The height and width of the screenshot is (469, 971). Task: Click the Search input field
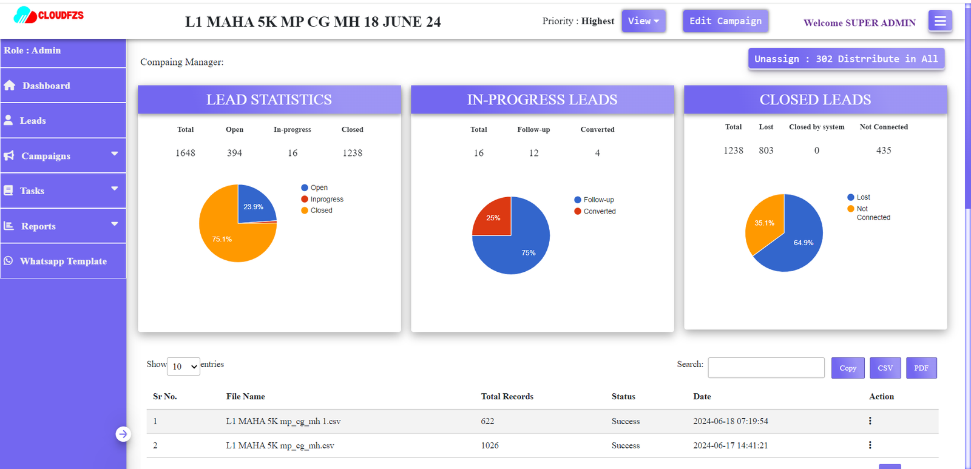click(x=766, y=368)
